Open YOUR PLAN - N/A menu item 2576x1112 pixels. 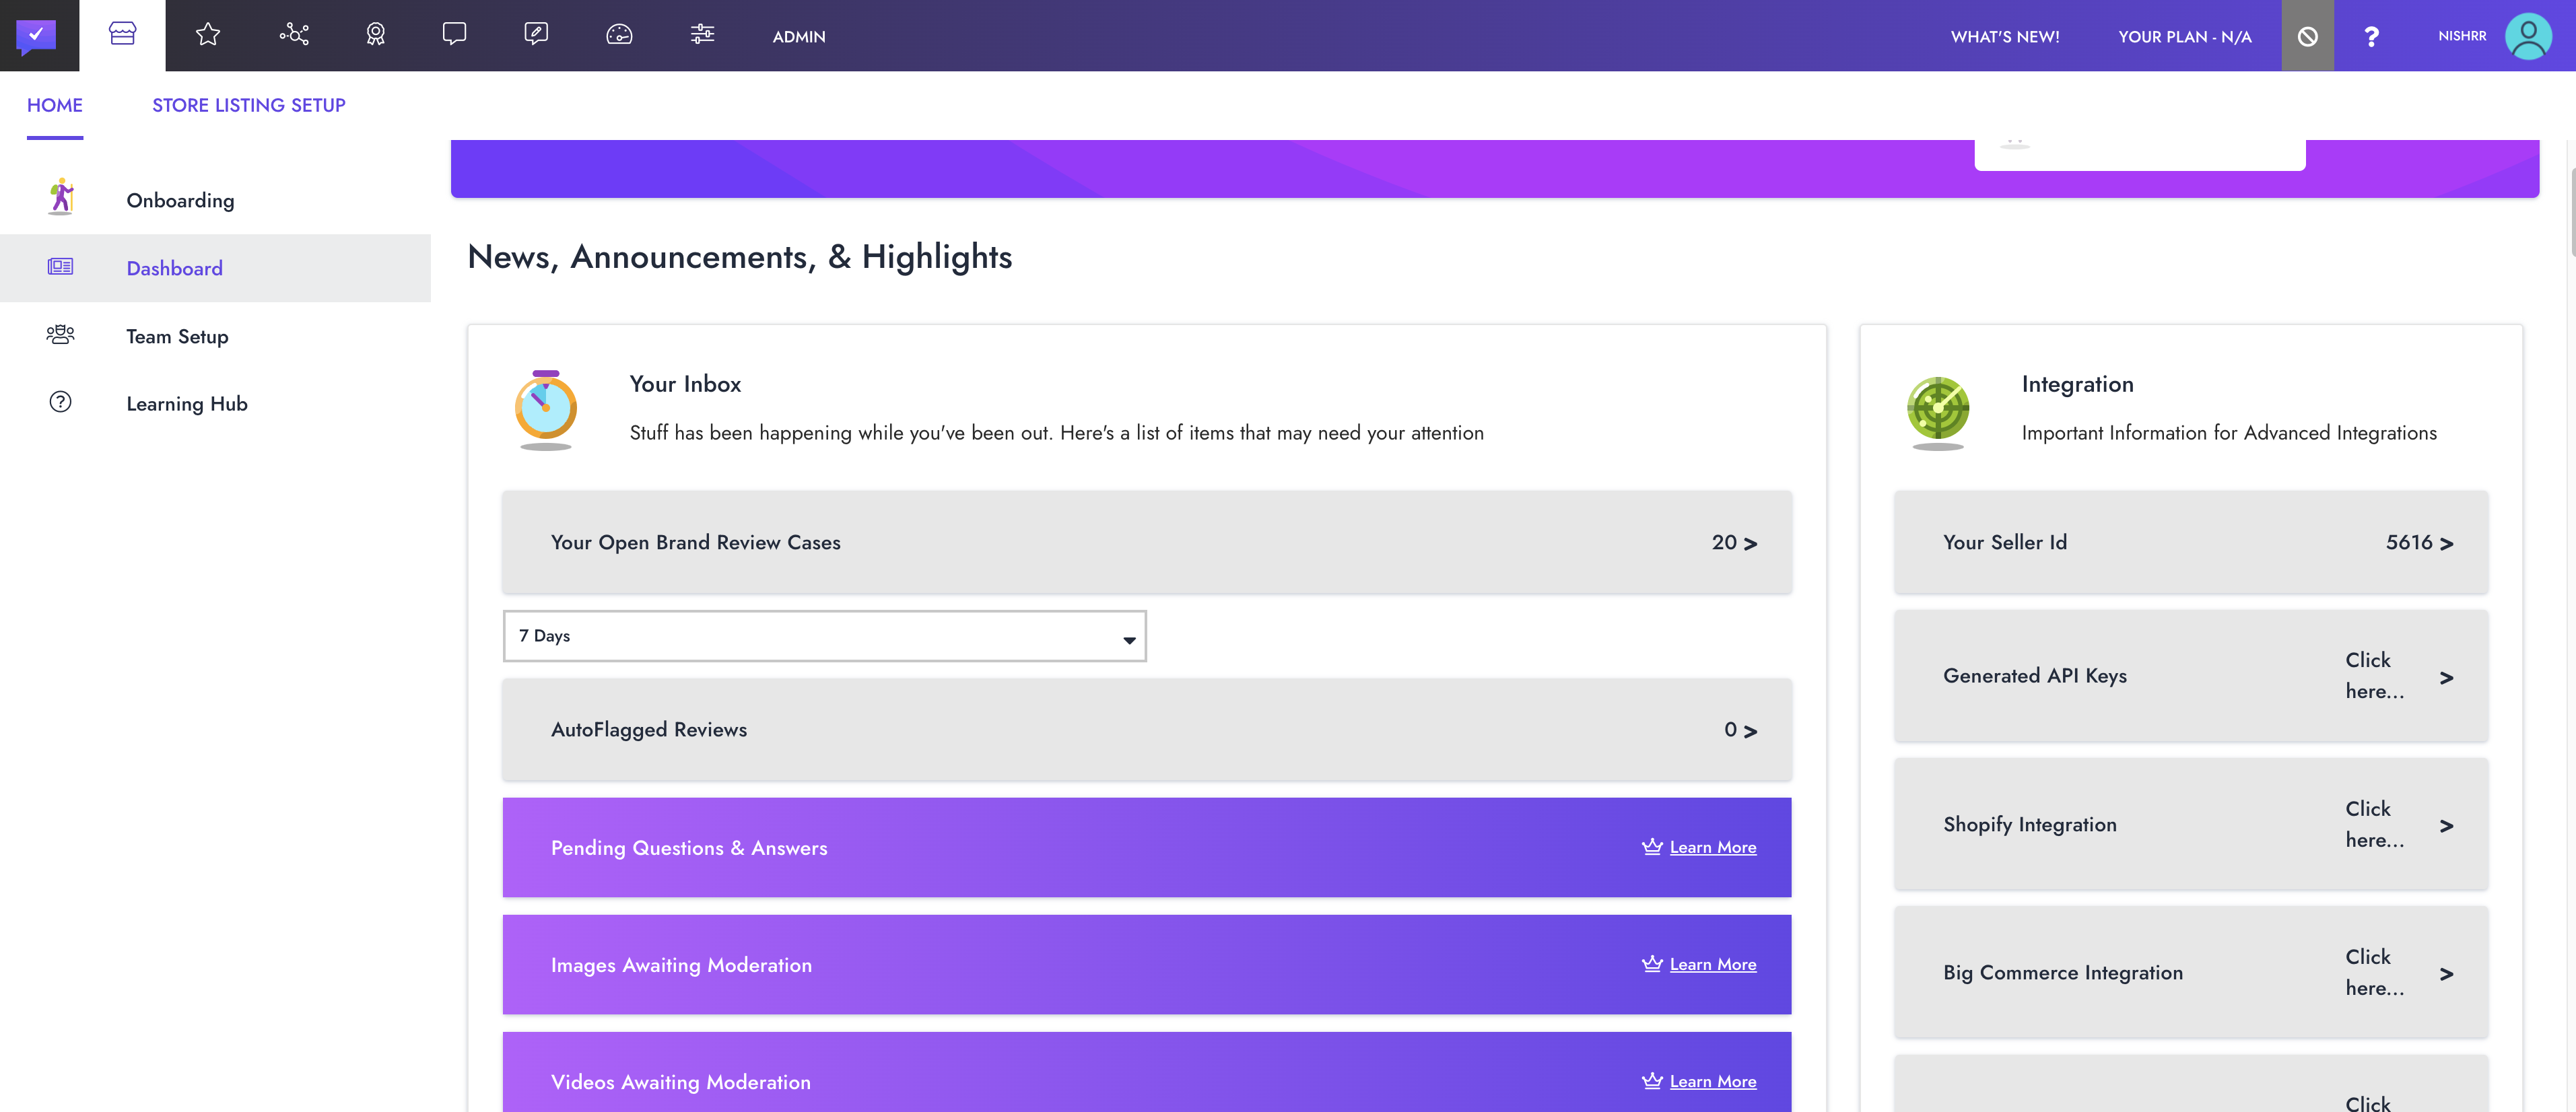click(2184, 37)
